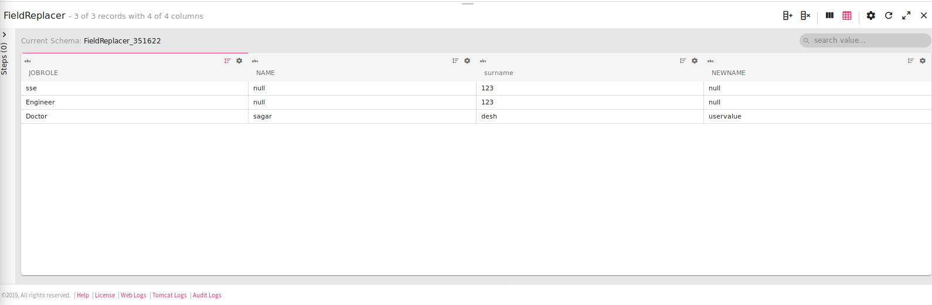The width and height of the screenshot is (932, 305).
Task: Open the top toolbar settings gear
Action: (x=871, y=16)
